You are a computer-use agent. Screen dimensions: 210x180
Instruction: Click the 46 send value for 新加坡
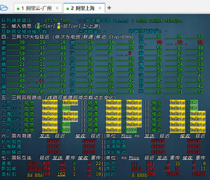(63, 169)
